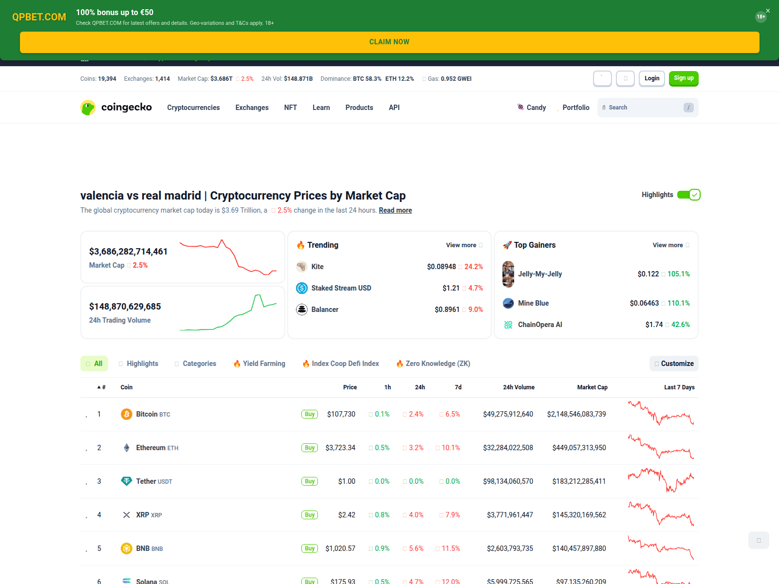Click the second square icon button beside Login
779x584 pixels.
pyautogui.click(x=625, y=78)
